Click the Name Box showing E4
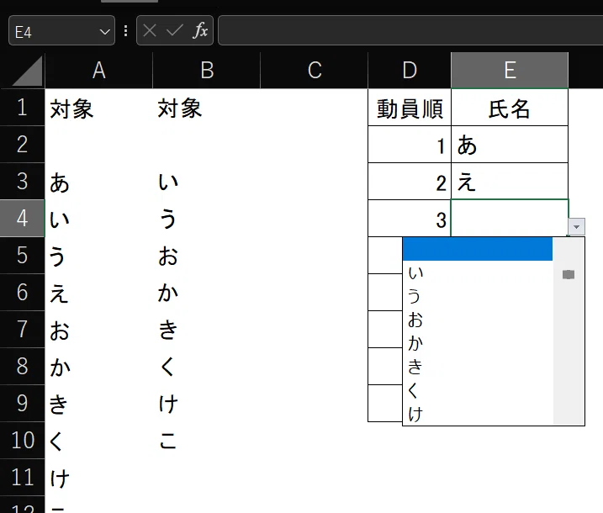The height and width of the screenshot is (513, 603). point(61,31)
